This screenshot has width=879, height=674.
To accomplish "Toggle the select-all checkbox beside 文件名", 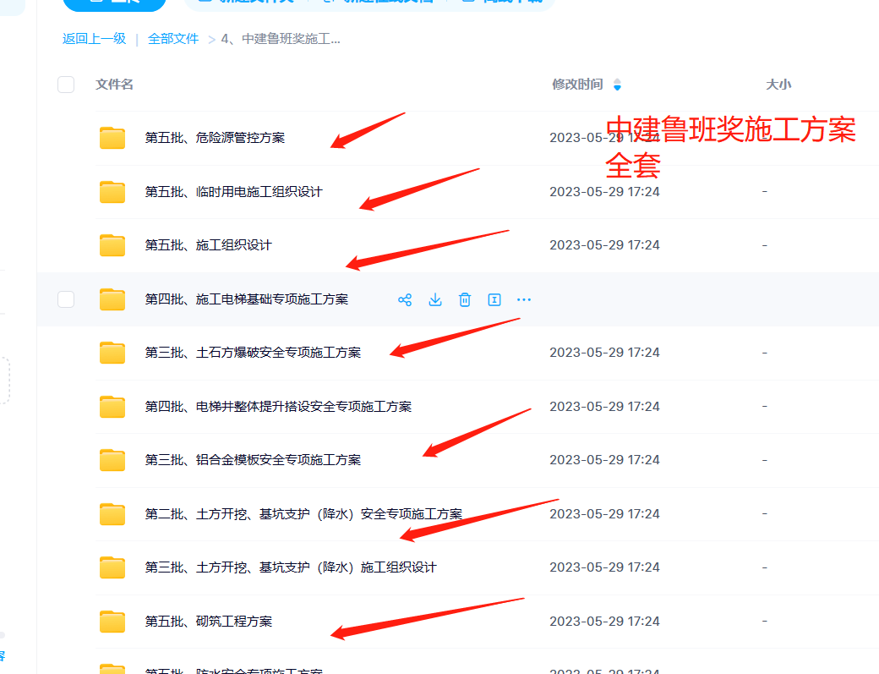I will pos(66,85).
